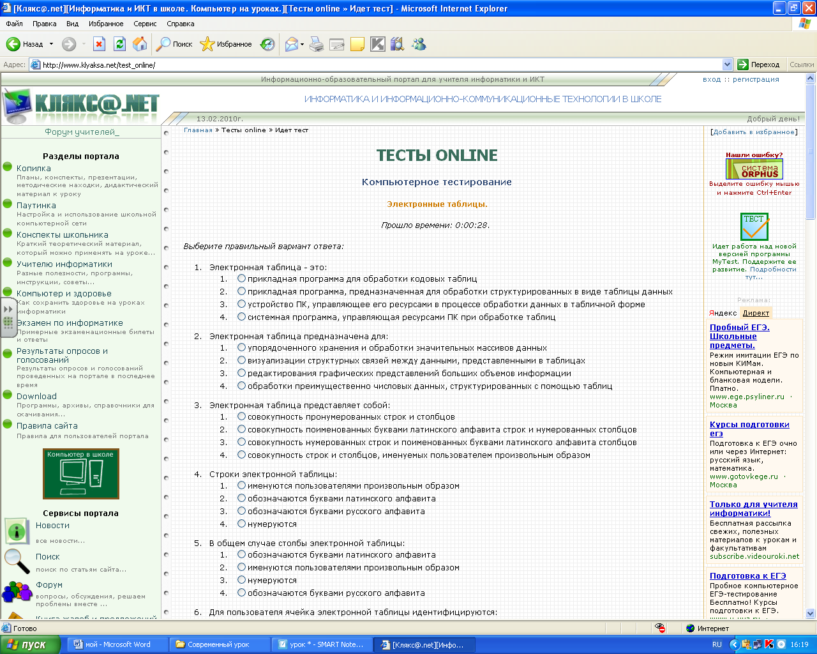Image resolution: width=817 pixels, height=654 pixels.
Task: Click the Forward arrow button
Action: point(69,44)
